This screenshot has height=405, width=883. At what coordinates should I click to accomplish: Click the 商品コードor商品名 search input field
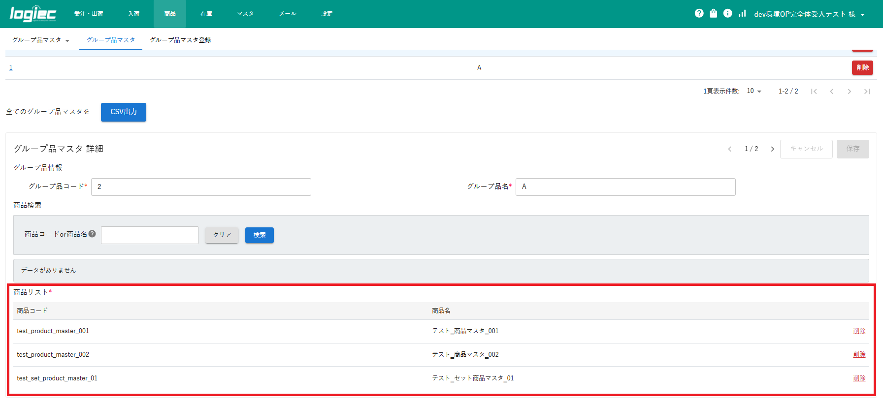click(x=150, y=235)
